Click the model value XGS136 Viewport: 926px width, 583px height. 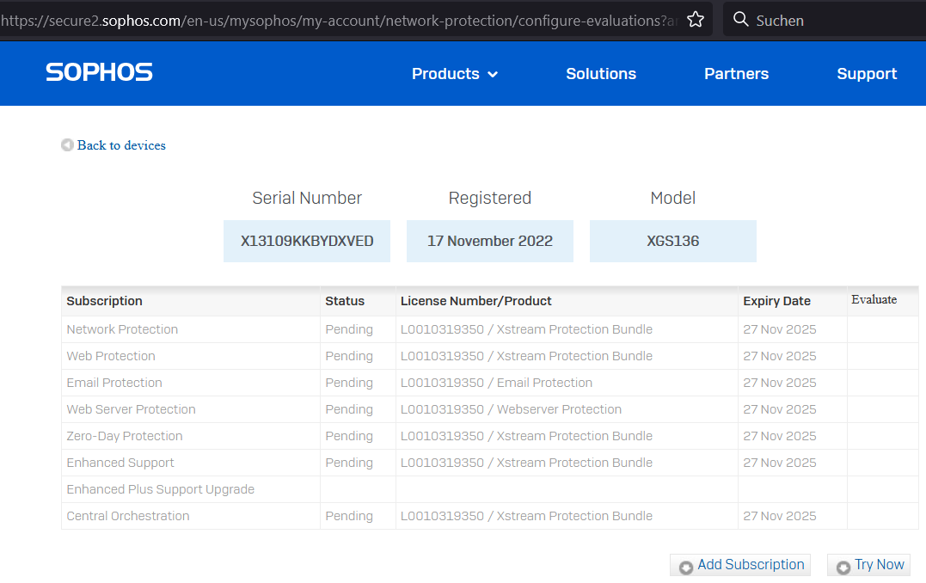pyautogui.click(x=673, y=241)
